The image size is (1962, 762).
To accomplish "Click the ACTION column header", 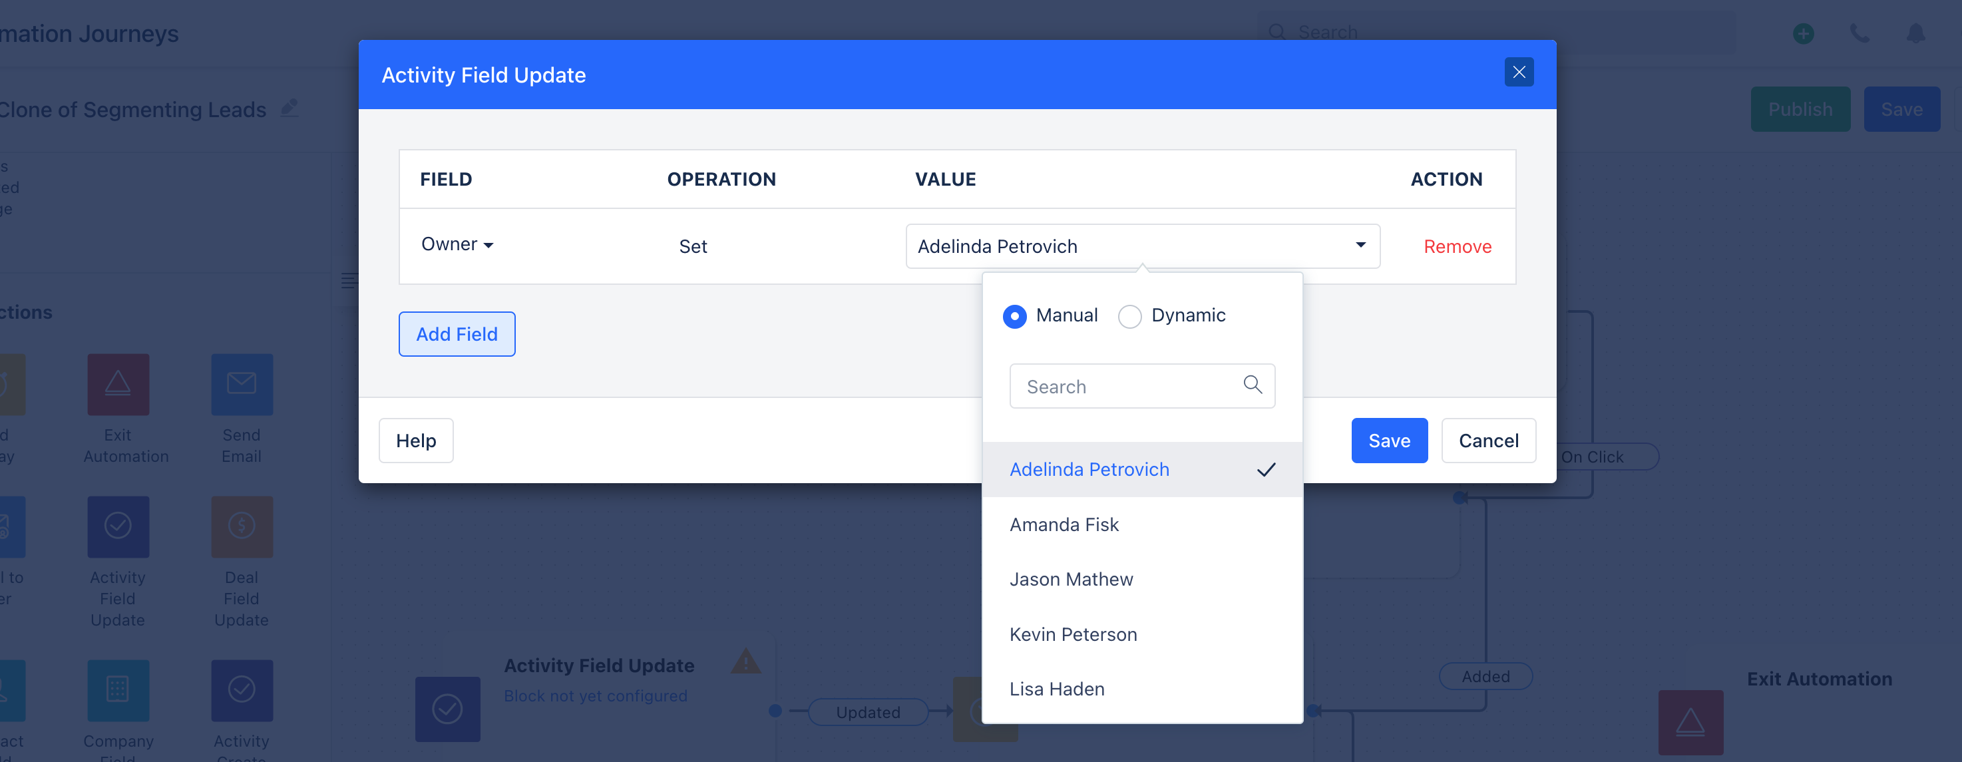I will (x=1446, y=179).
